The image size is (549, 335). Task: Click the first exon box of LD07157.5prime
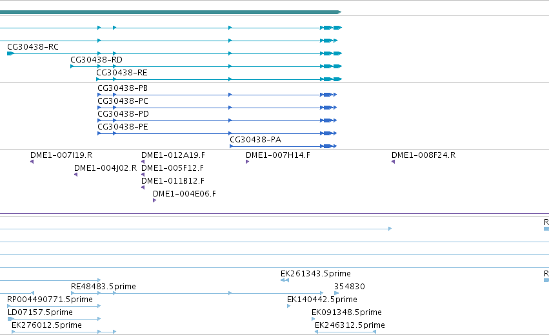11,319
